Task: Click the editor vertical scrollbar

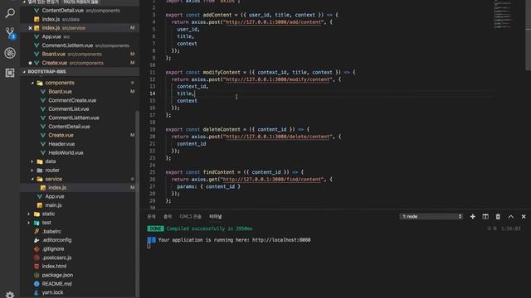Action: coord(528,36)
